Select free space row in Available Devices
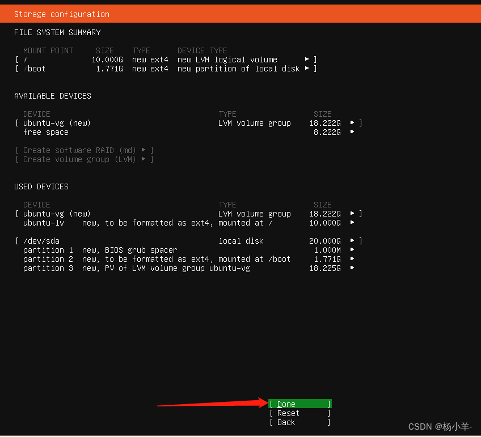 tap(189, 132)
